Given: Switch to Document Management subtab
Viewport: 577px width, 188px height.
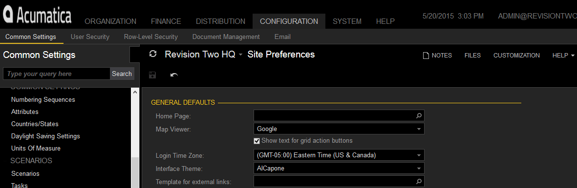Looking at the screenshot, I should [x=226, y=37].
